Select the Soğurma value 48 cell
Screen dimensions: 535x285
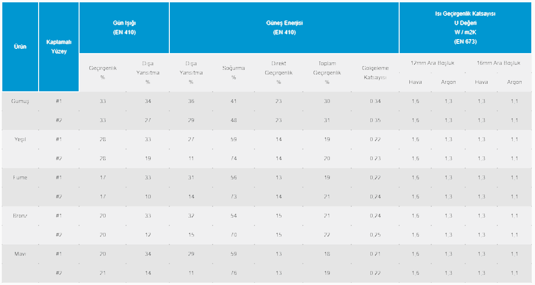click(x=234, y=120)
